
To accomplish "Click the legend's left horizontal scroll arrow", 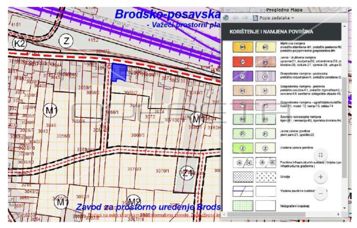I will [x=225, y=214].
